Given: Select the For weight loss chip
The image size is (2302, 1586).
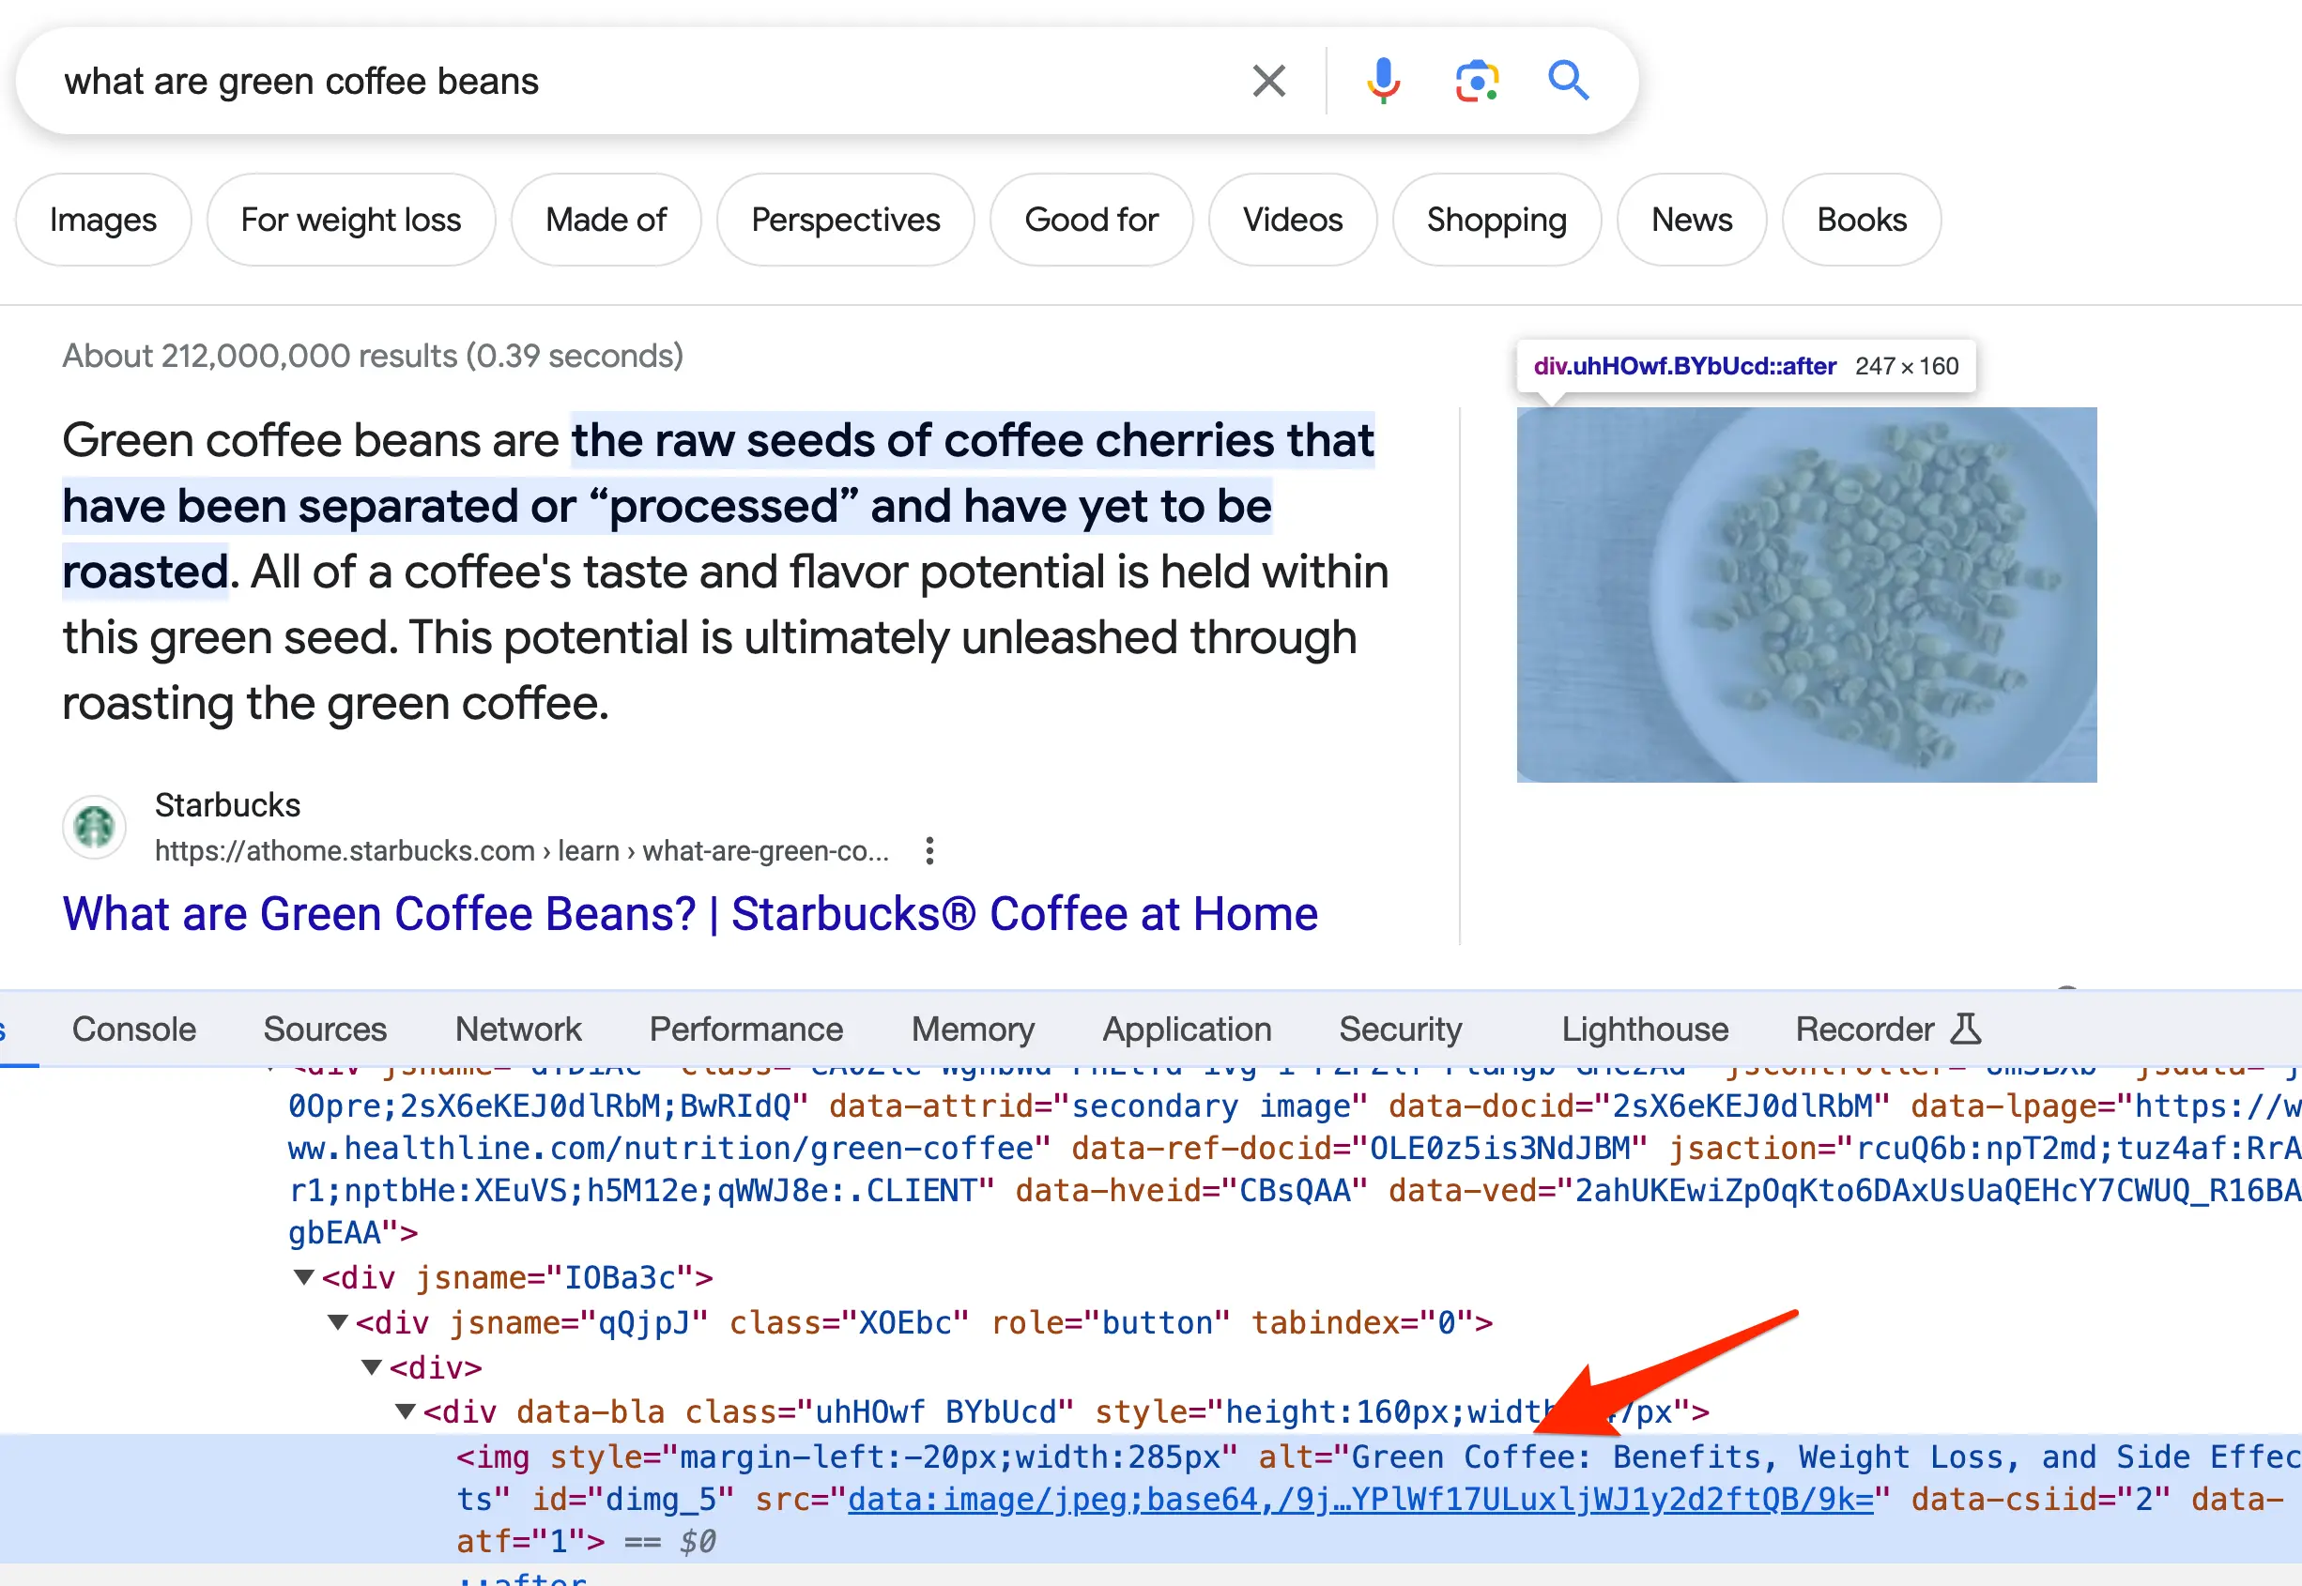Looking at the screenshot, I should coord(351,220).
